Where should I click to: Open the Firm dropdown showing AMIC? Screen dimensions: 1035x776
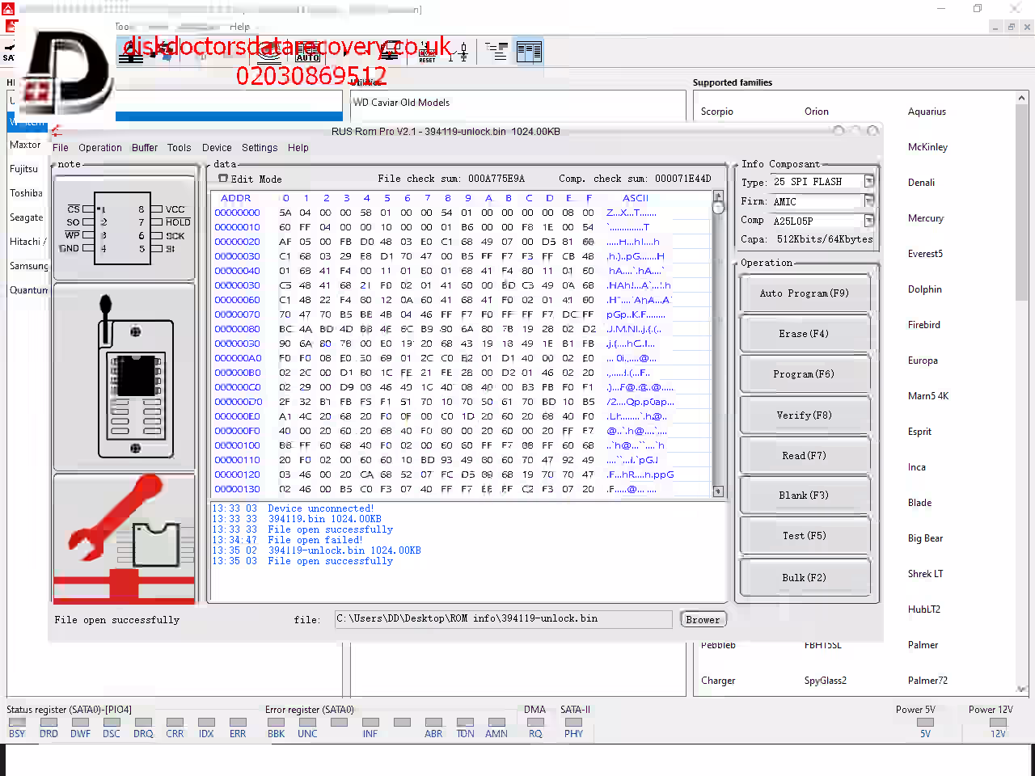point(868,201)
